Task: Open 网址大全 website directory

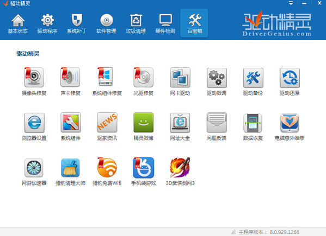Action: pos(180,123)
